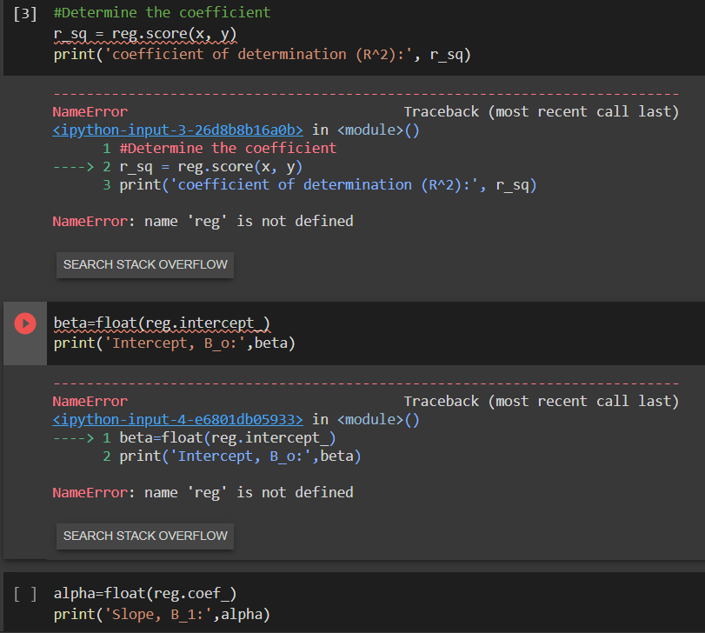This screenshot has width=705, height=633.
Task: Click the alpha=float(reg.coef_) line in last cell
Action: 144,593
